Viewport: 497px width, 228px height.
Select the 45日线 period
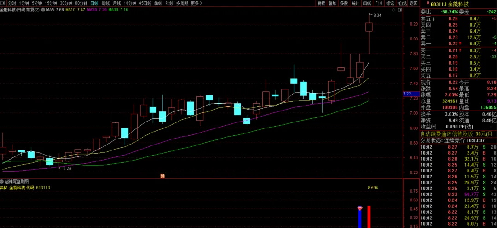pyautogui.click(x=145, y=3)
